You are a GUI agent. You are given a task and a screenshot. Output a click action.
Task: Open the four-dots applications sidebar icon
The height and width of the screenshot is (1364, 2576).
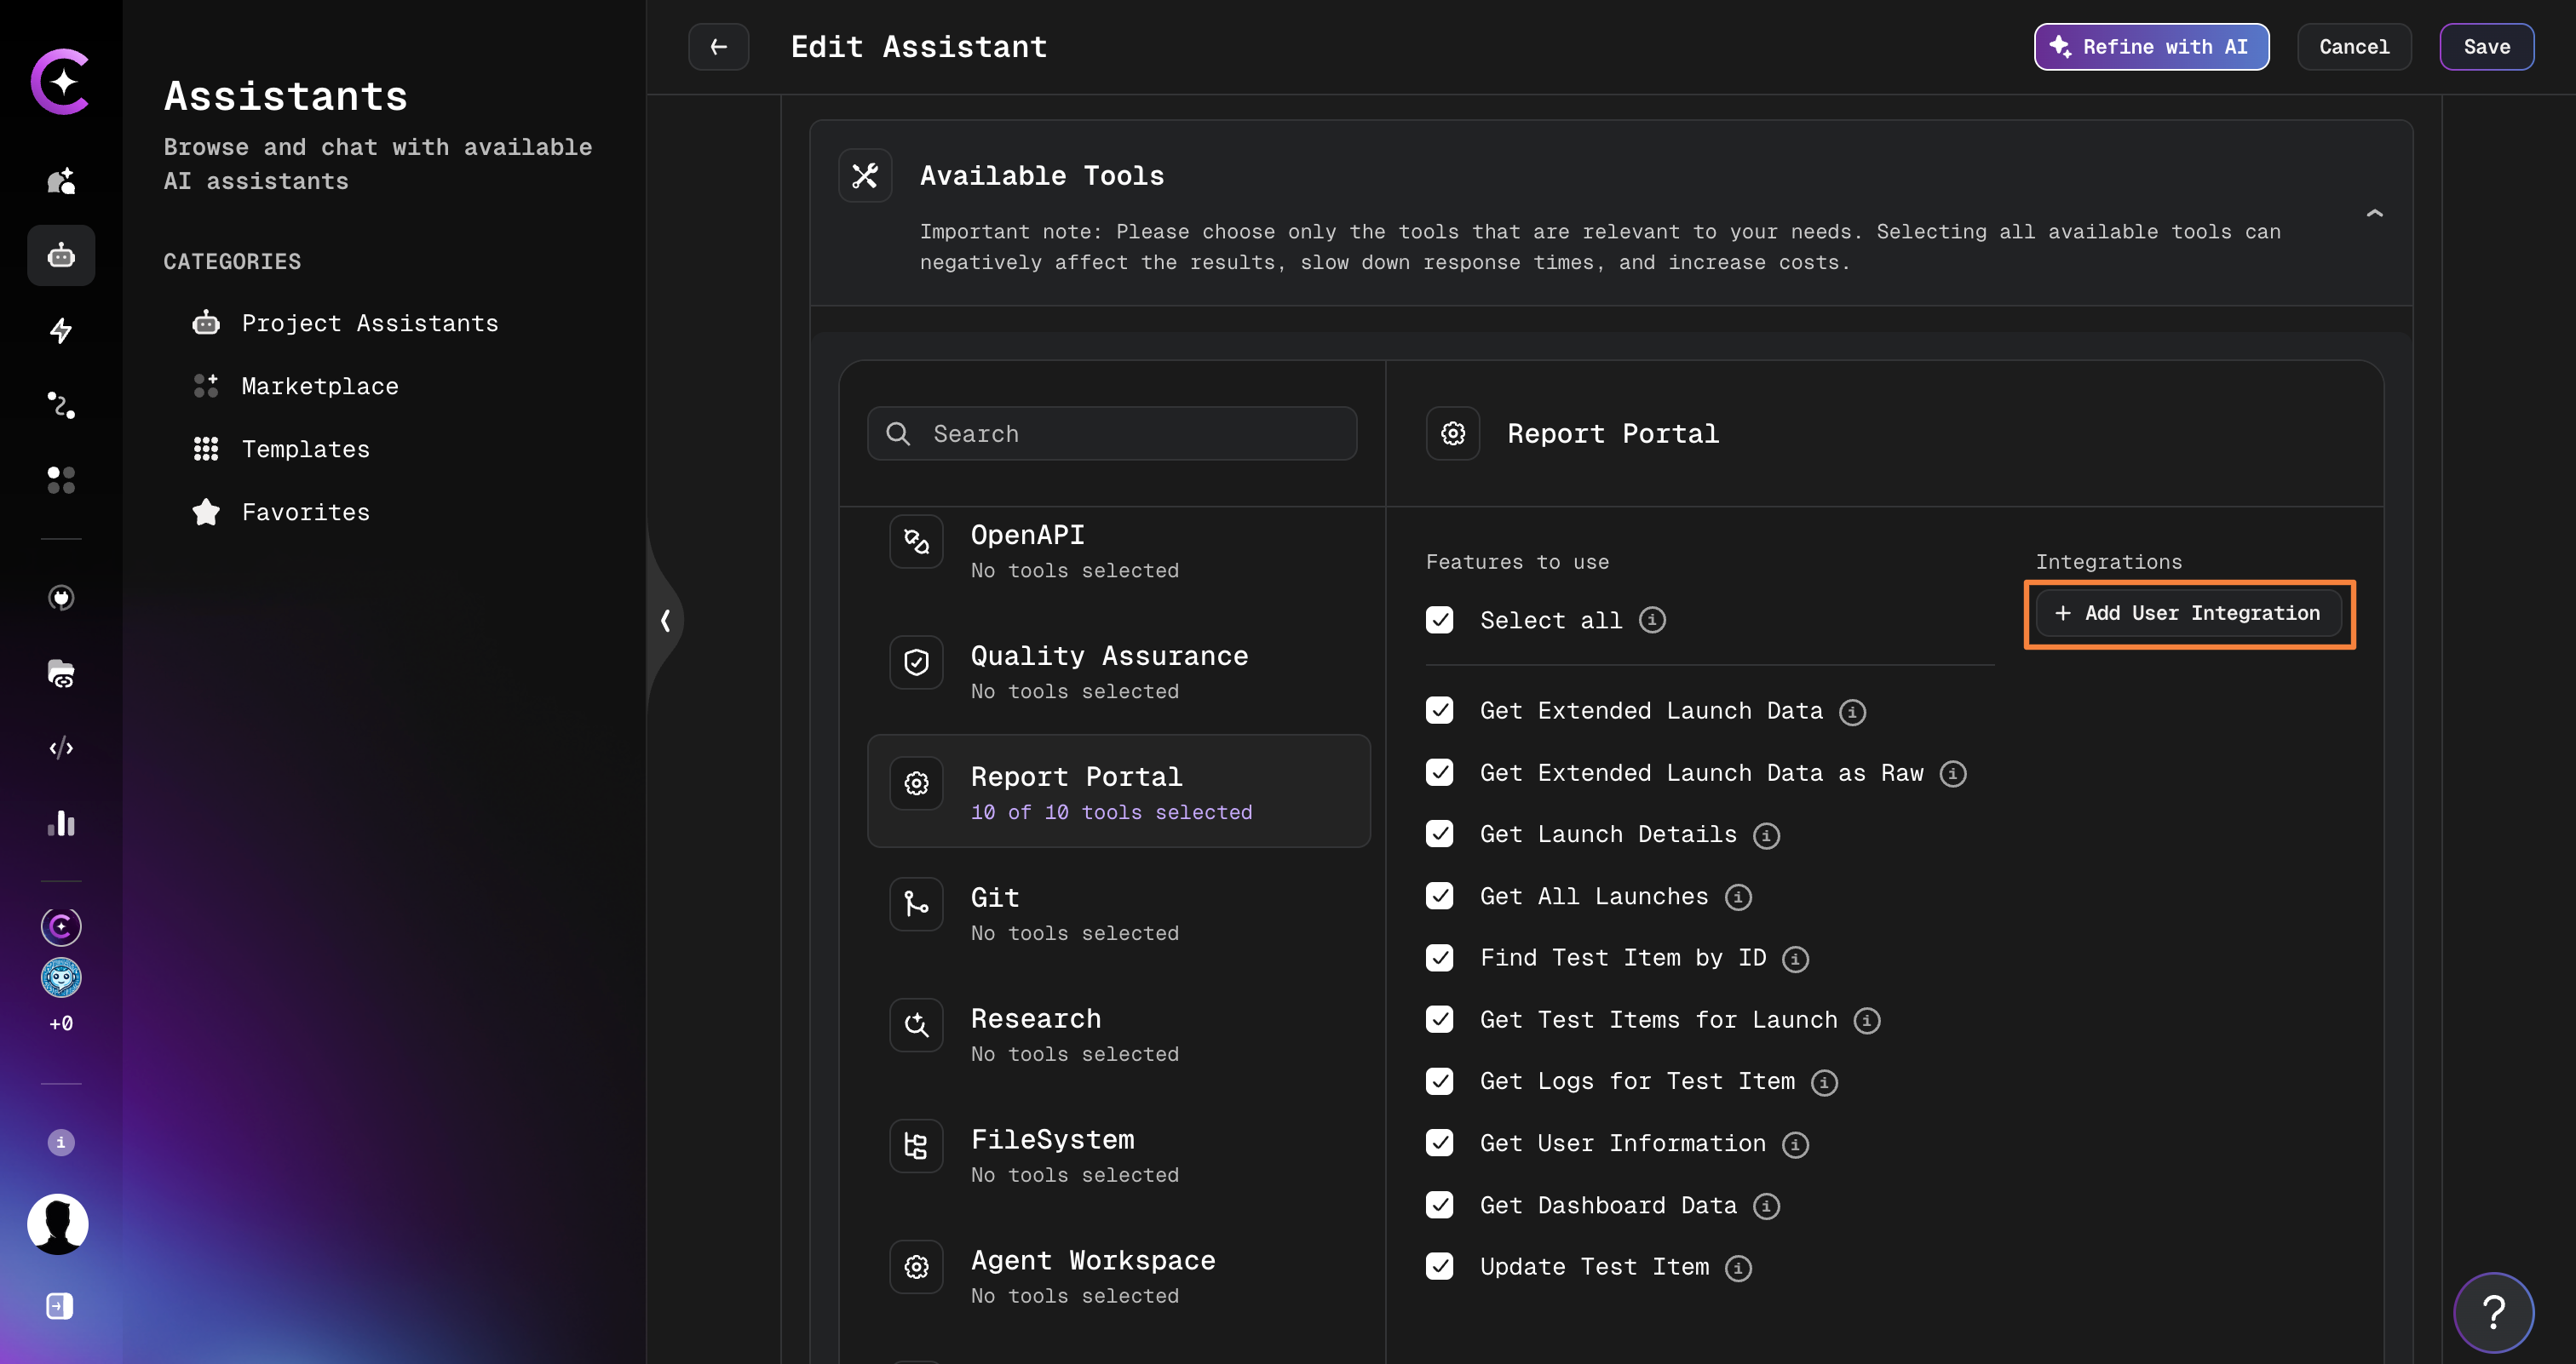click(61, 479)
